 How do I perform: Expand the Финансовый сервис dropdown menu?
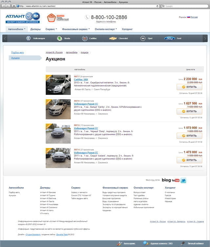coord(76,29)
